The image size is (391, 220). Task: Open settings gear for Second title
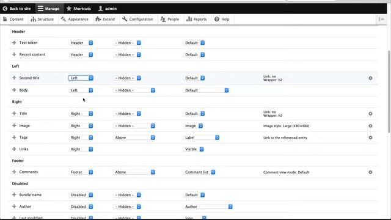(x=370, y=78)
